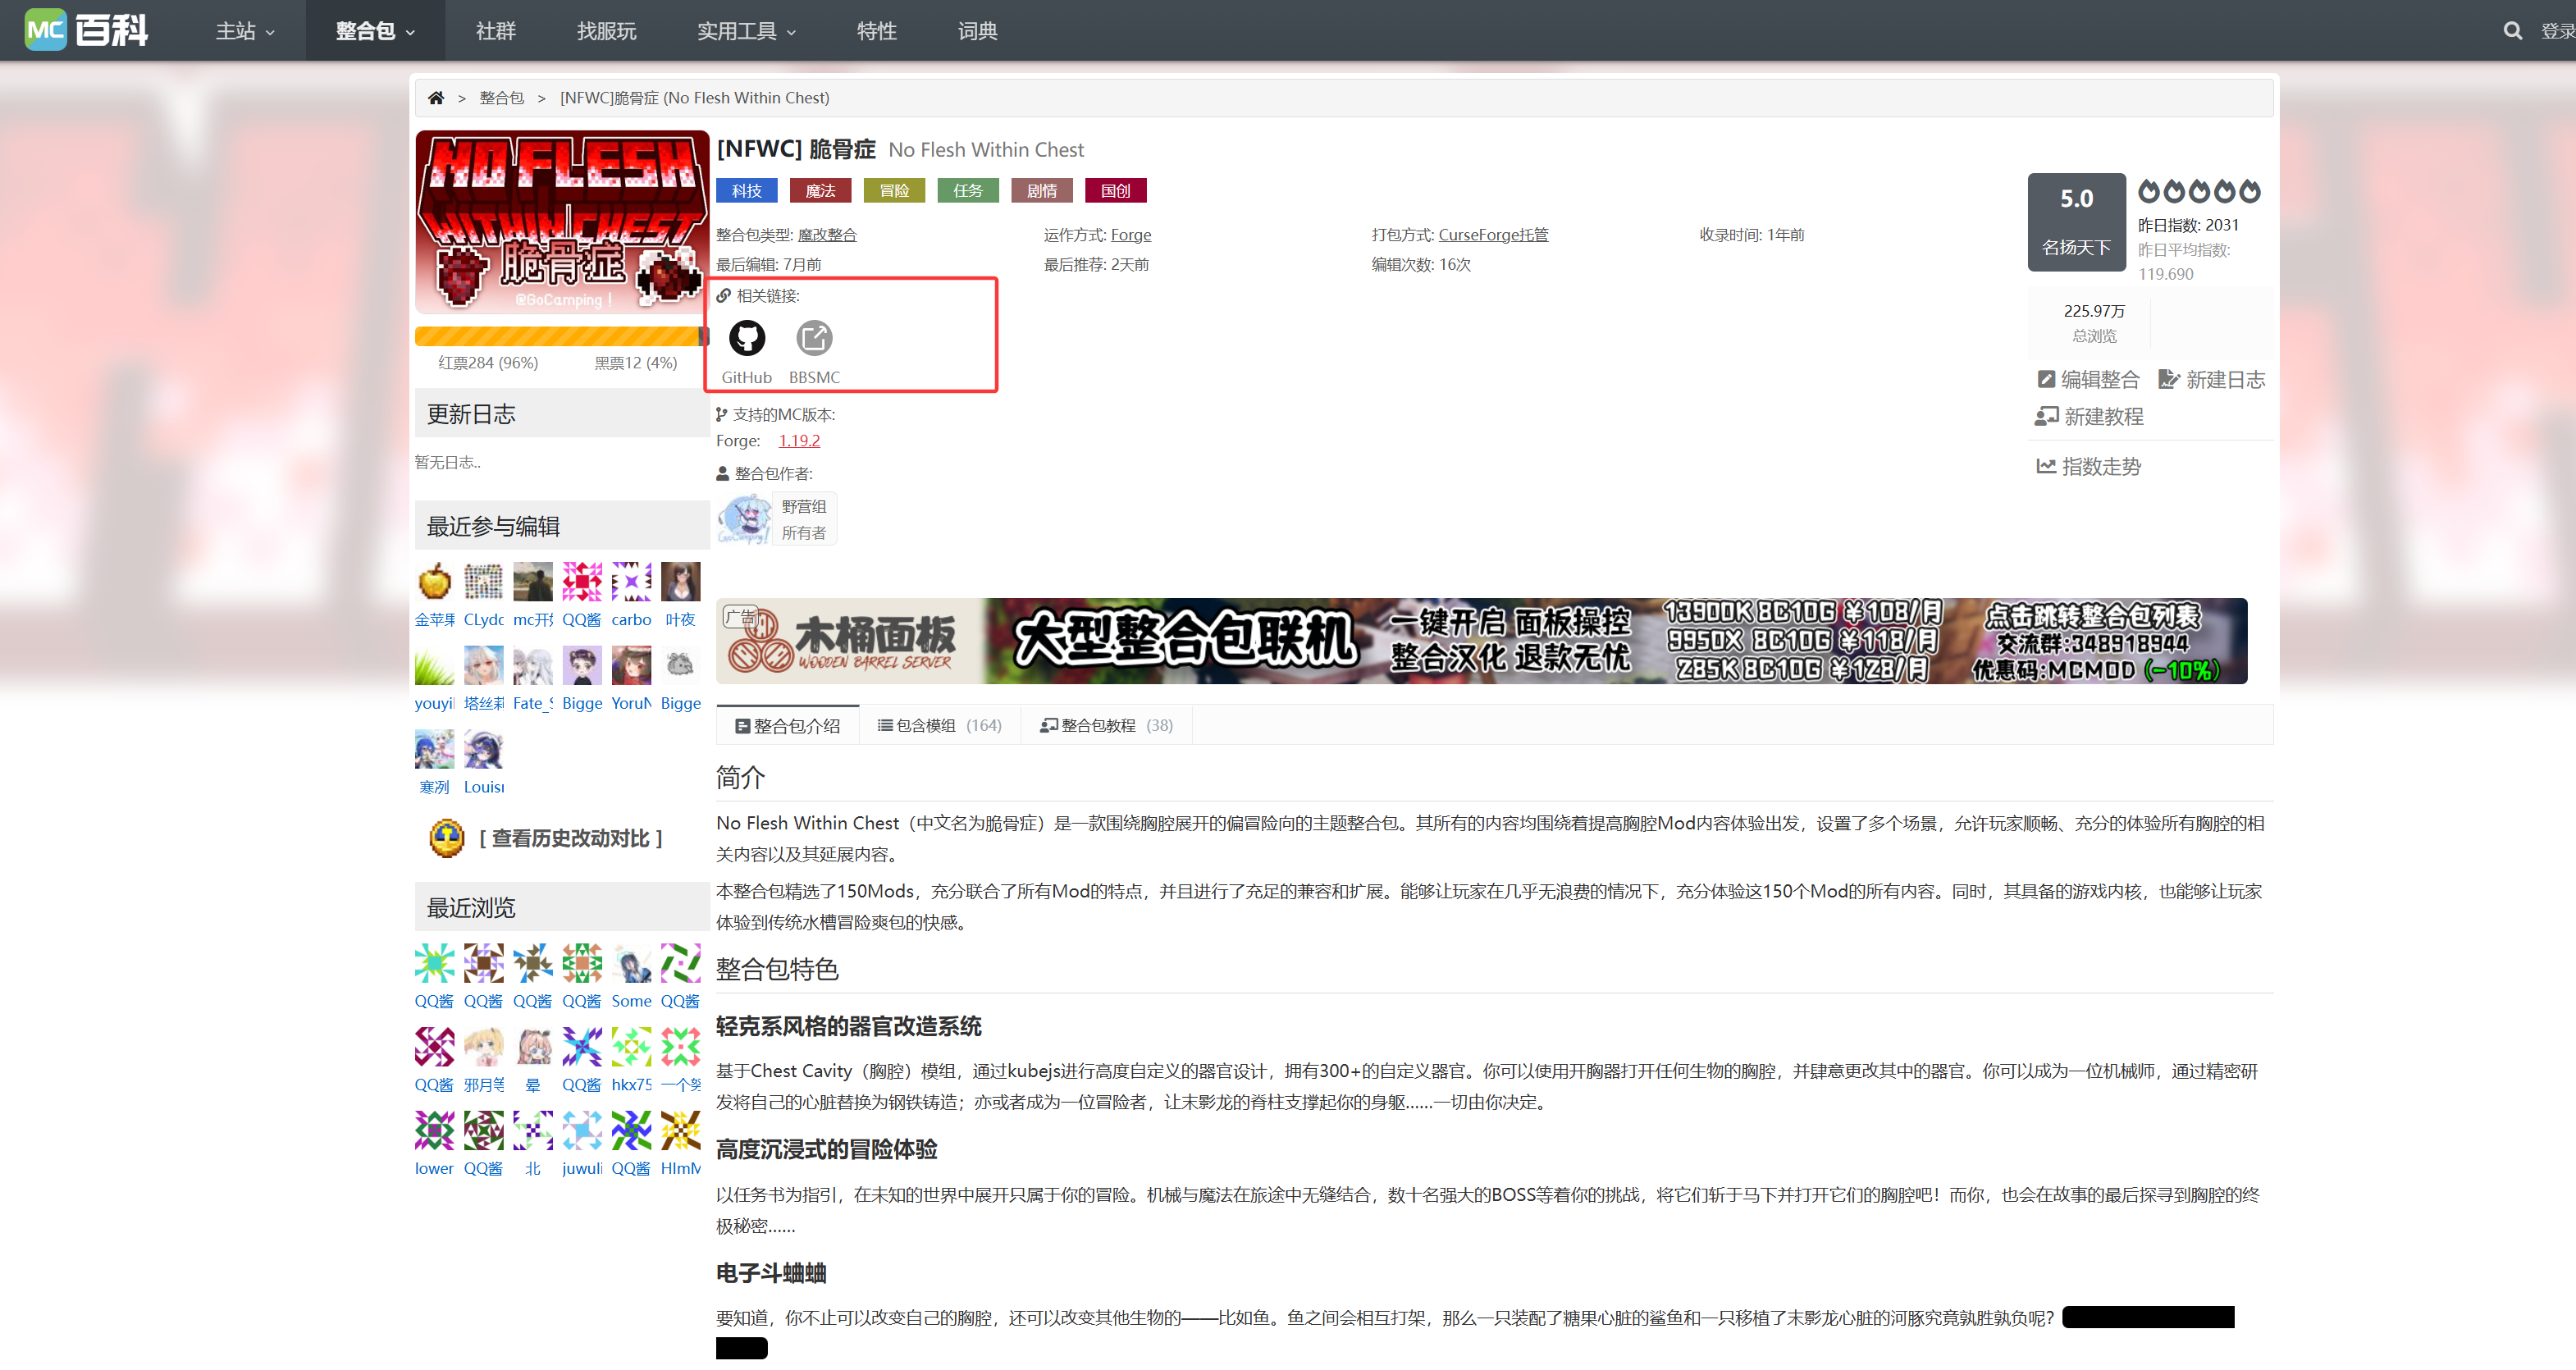The image size is (2576, 1370).
Task: Click the 国创 tag
Action: (1116, 191)
